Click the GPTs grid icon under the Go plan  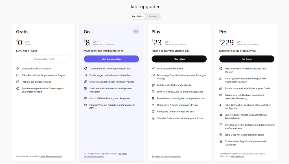click(86, 105)
